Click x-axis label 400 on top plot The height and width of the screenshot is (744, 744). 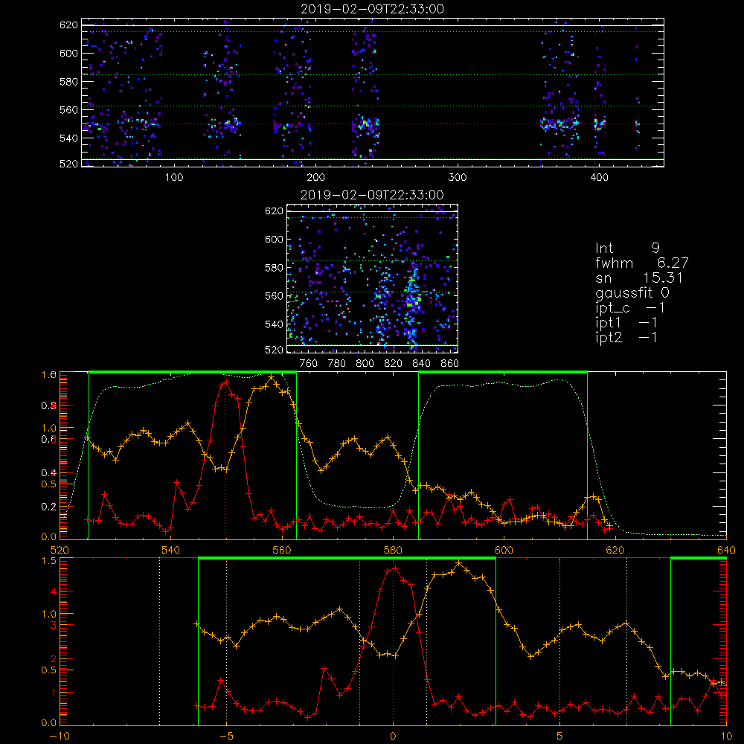pyautogui.click(x=599, y=178)
